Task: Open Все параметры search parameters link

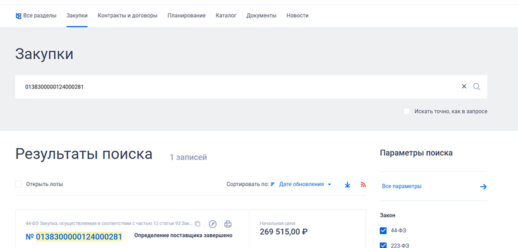Action: click(402, 186)
